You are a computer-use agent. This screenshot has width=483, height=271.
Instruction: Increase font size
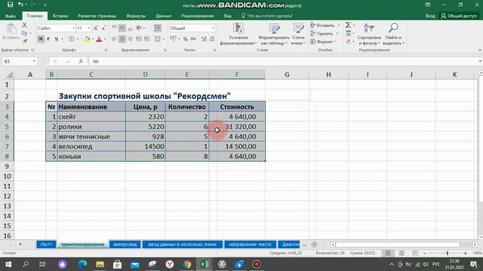click(96, 29)
